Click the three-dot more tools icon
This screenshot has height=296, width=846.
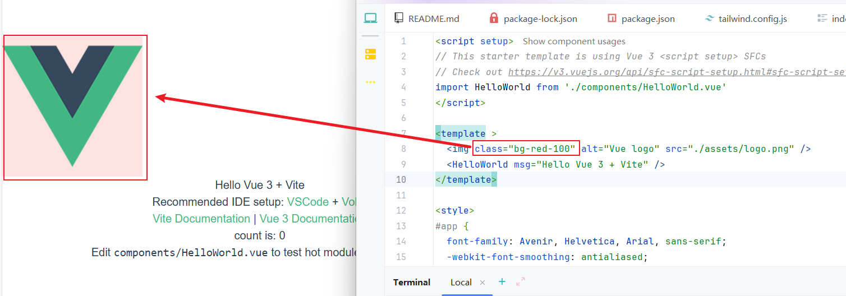coord(370,82)
